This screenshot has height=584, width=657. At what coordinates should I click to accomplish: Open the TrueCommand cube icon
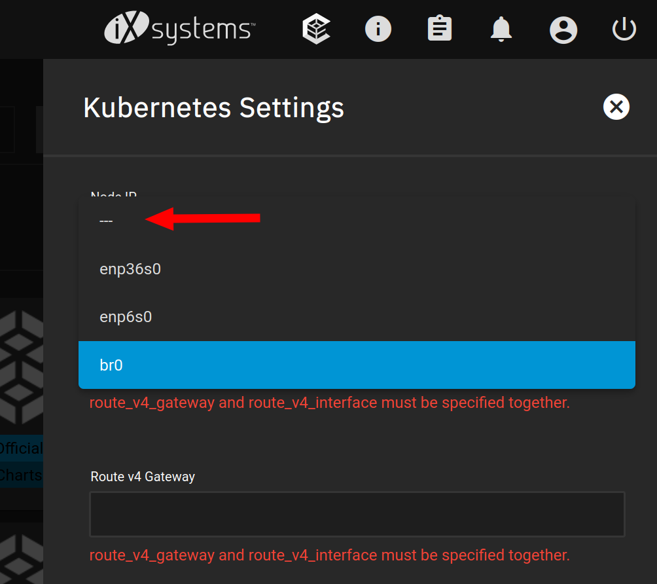(316, 29)
